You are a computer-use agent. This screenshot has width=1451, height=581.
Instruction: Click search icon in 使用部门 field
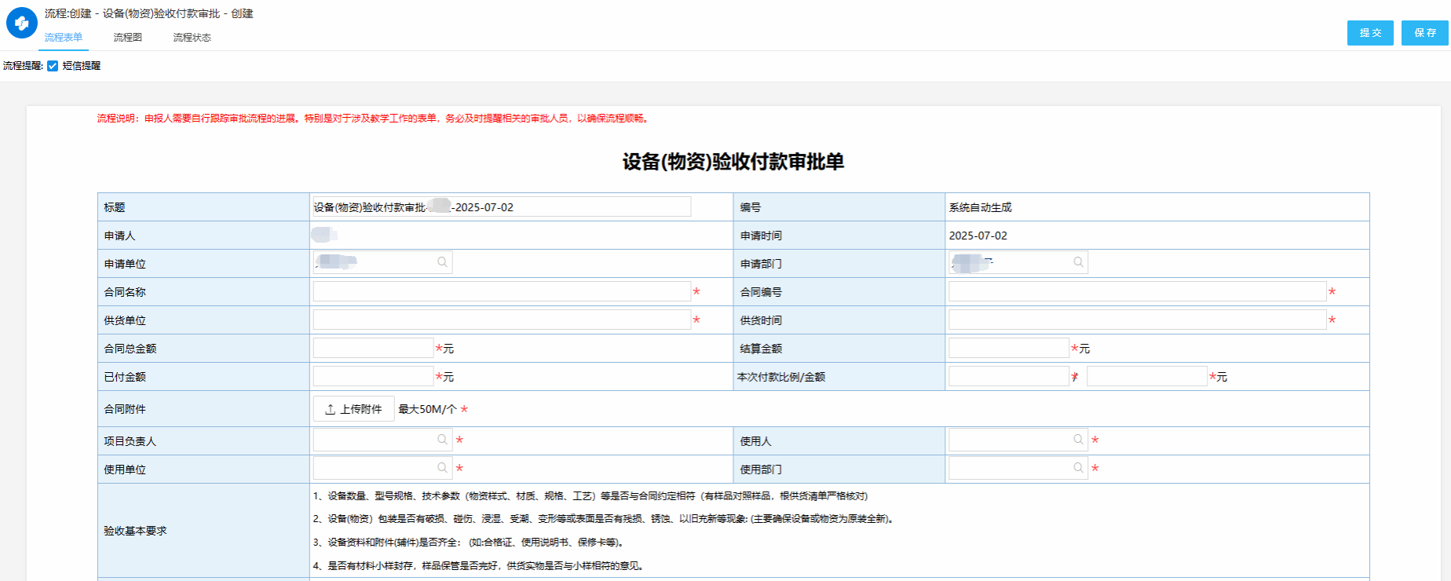pyautogui.click(x=1078, y=468)
